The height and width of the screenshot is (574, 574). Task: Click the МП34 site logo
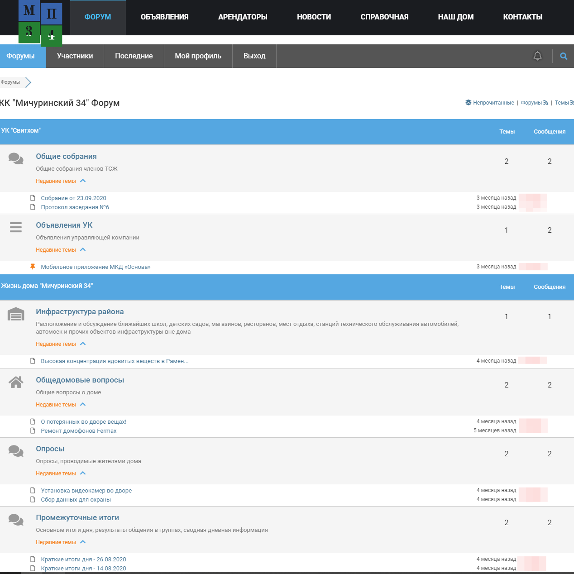point(40,23)
